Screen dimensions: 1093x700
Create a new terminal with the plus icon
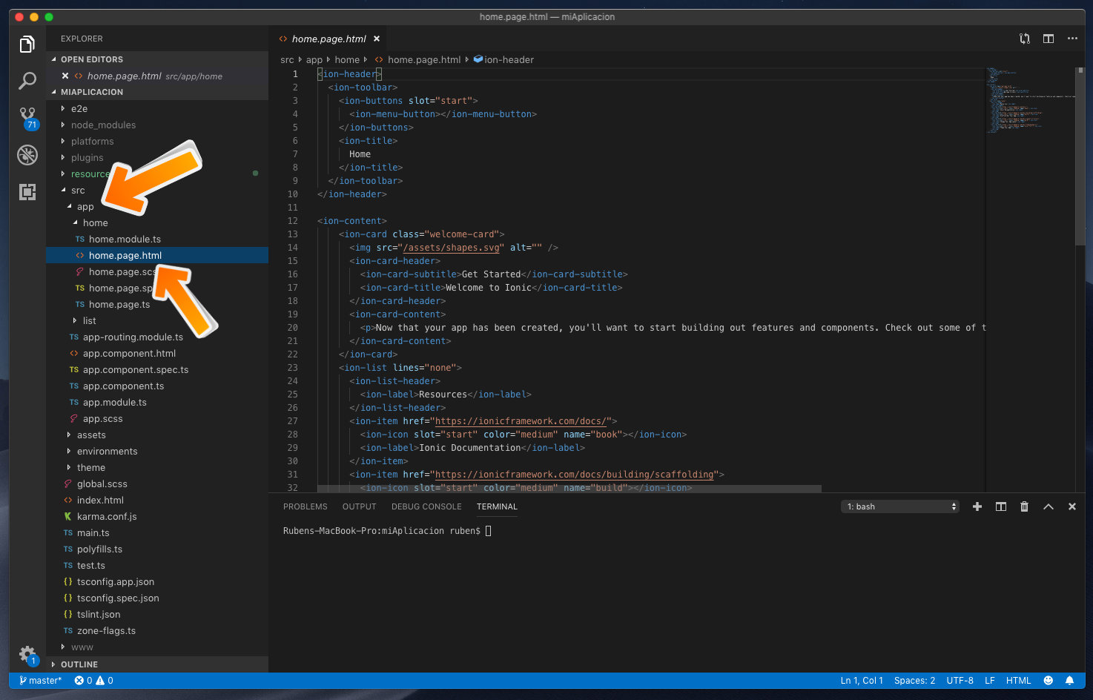tap(977, 506)
